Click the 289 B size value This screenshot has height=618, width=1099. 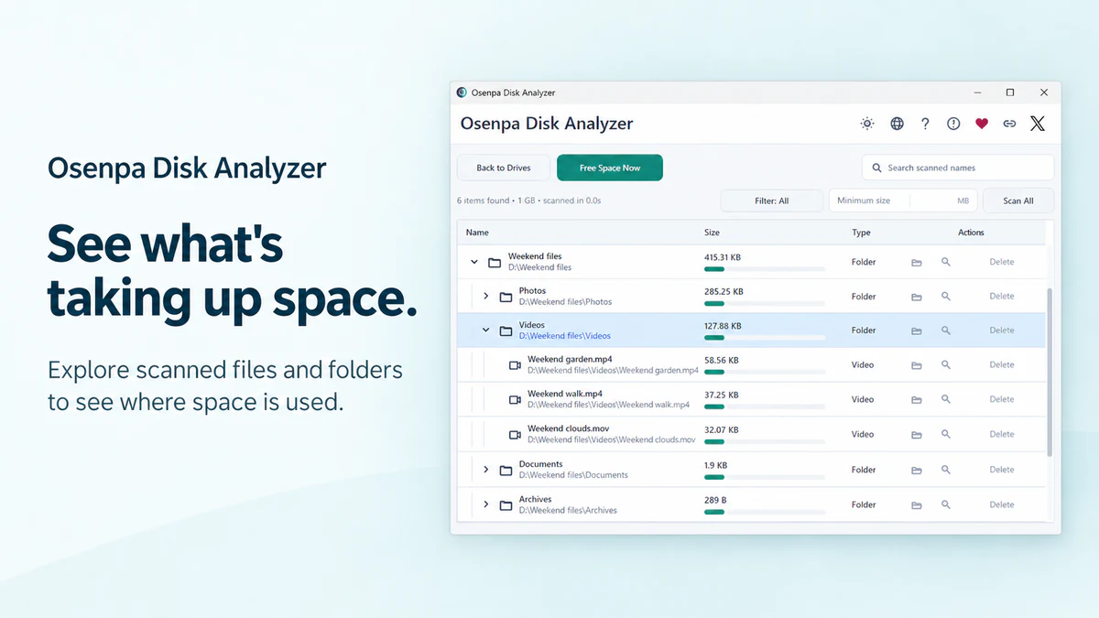click(715, 499)
